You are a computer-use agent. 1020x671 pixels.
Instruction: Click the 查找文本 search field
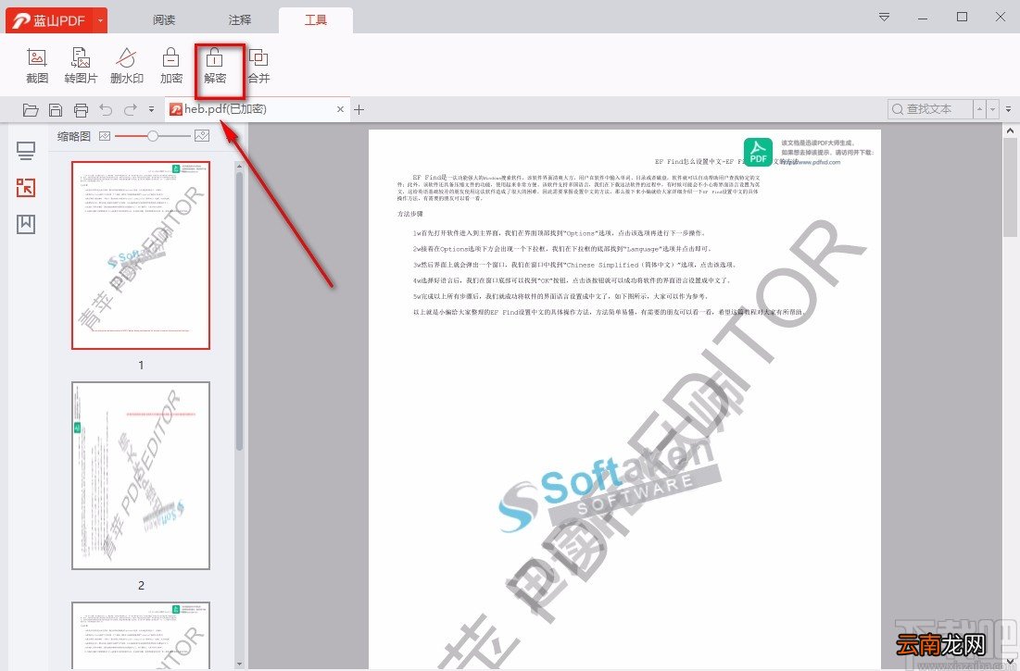click(x=930, y=109)
